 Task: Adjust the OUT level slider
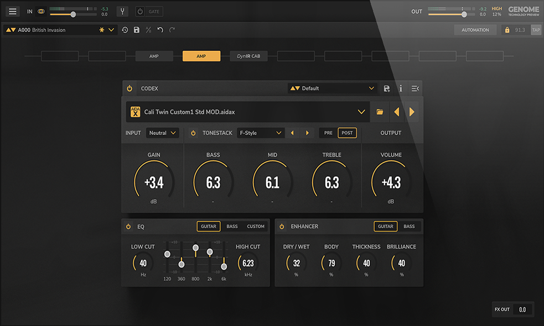[x=464, y=14]
